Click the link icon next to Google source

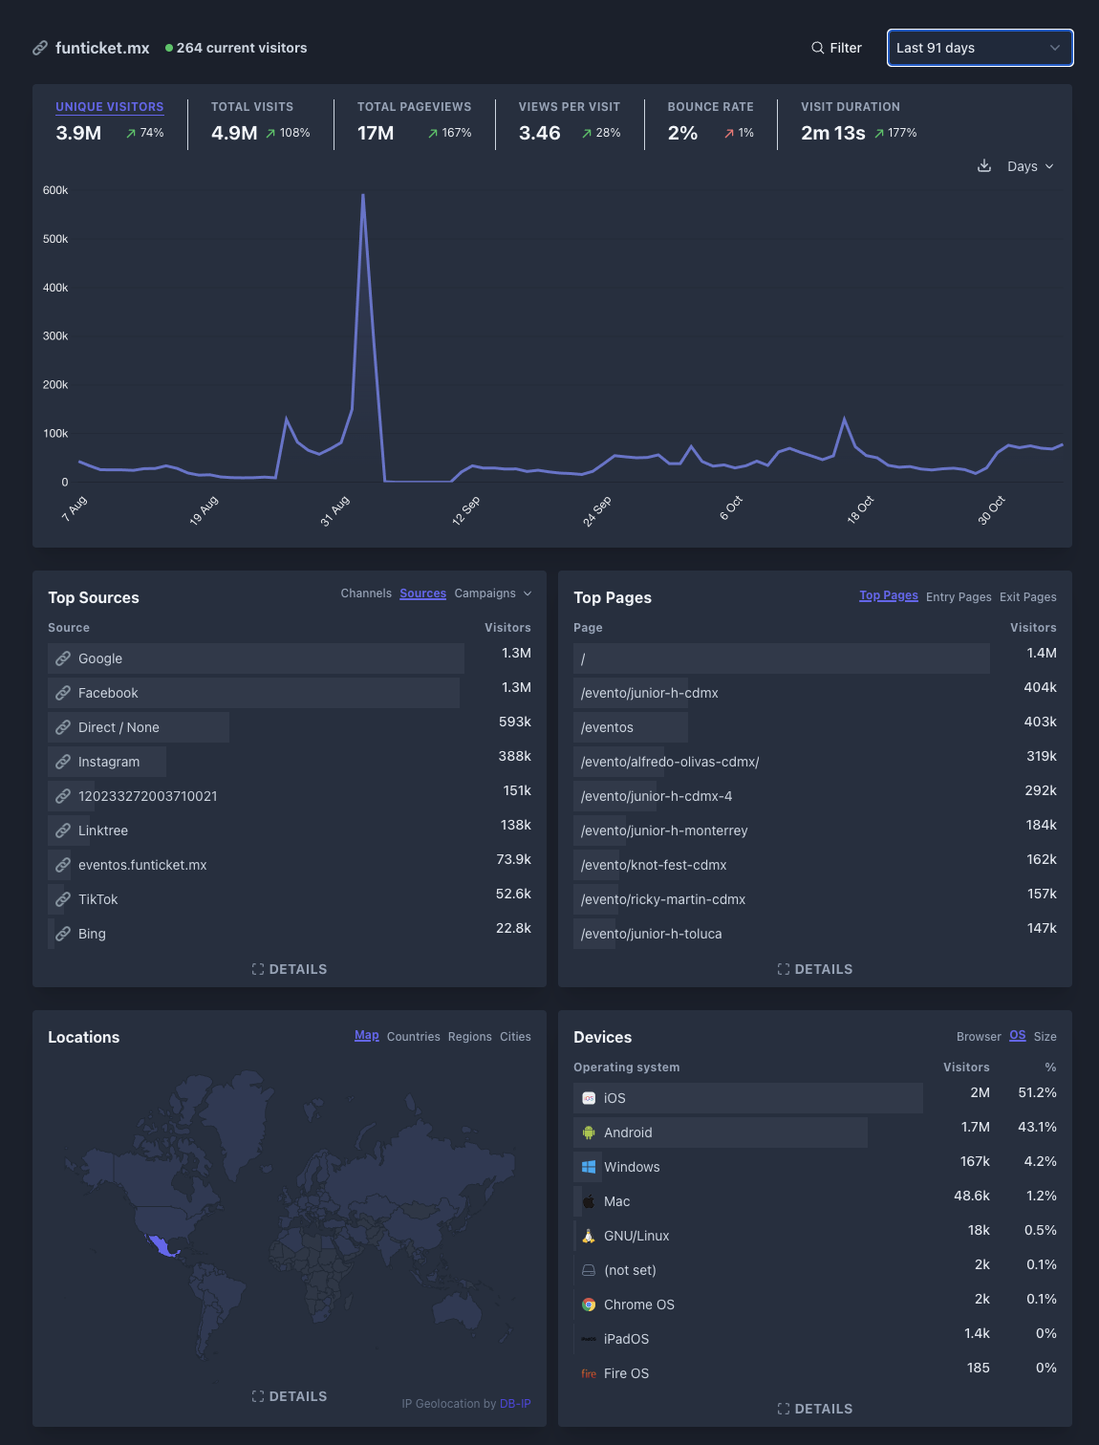coord(64,658)
